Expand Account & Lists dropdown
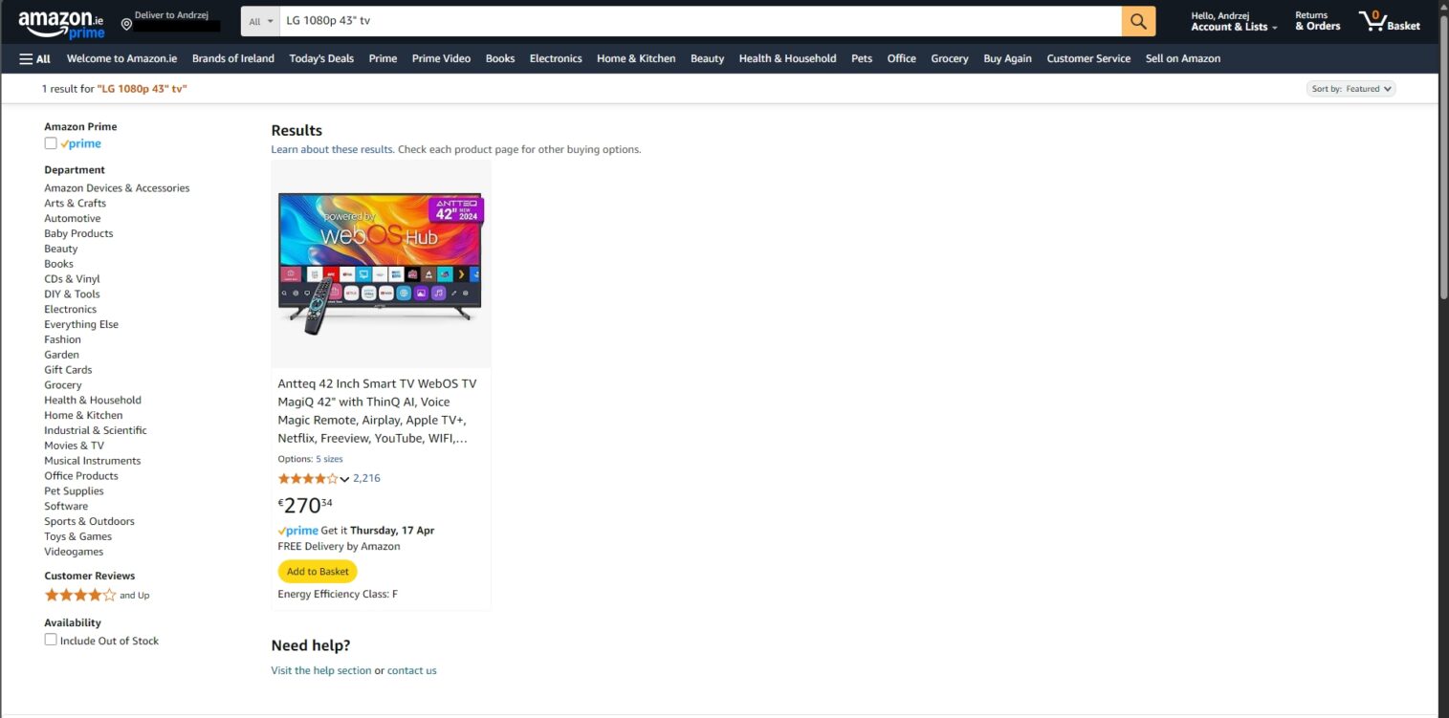The image size is (1449, 718). pyautogui.click(x=1234, y=21)
